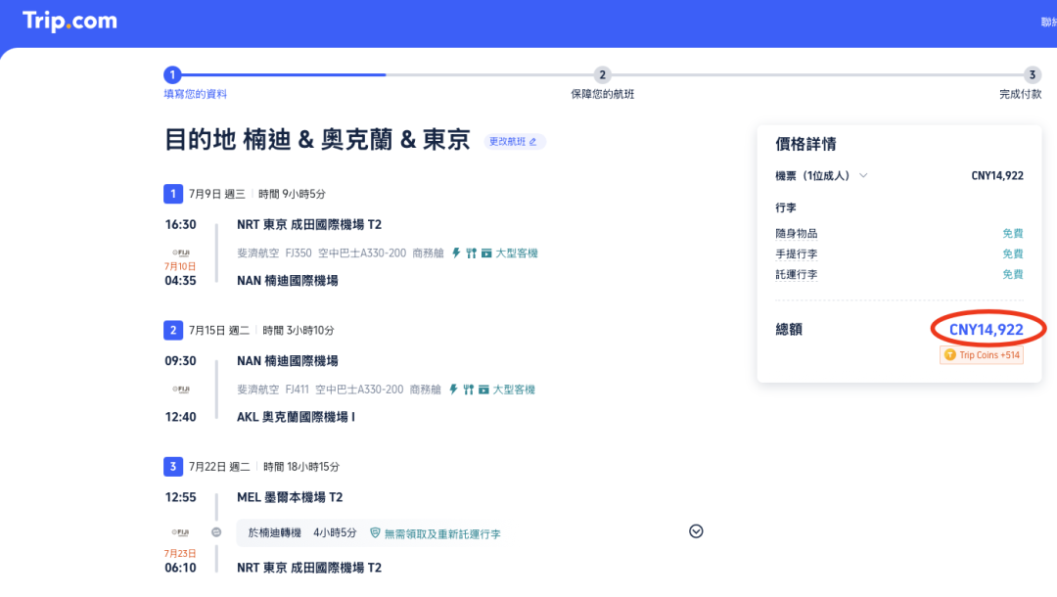Click the 手提行李 baggage label
The image size is (1057, 597).
[x=796, y=254]
